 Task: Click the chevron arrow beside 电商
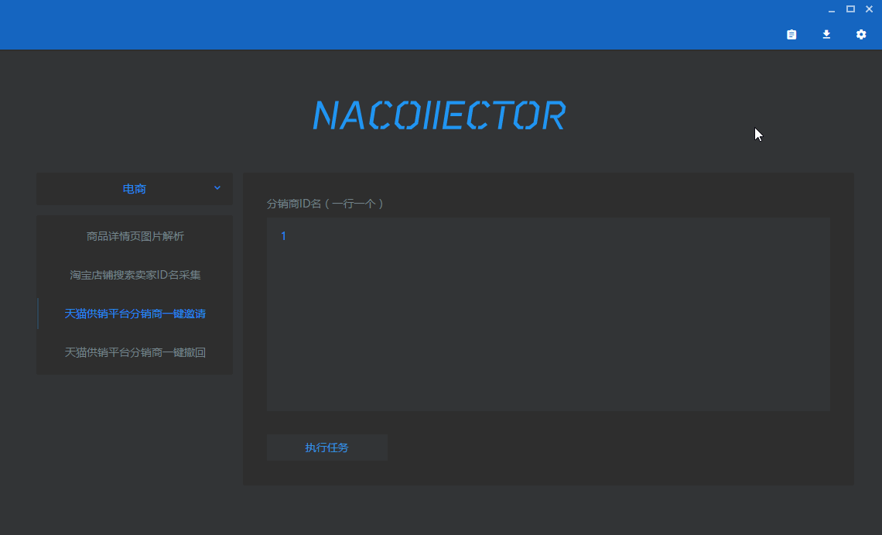click(x=217, y=188)
